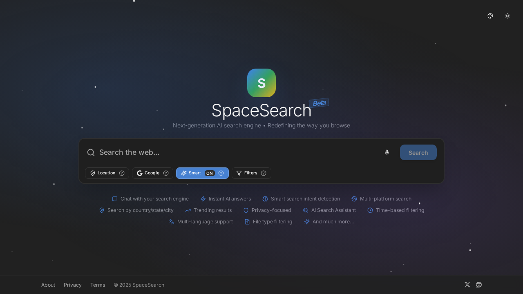Click the Google logo on the engine chip

(140, 173)
